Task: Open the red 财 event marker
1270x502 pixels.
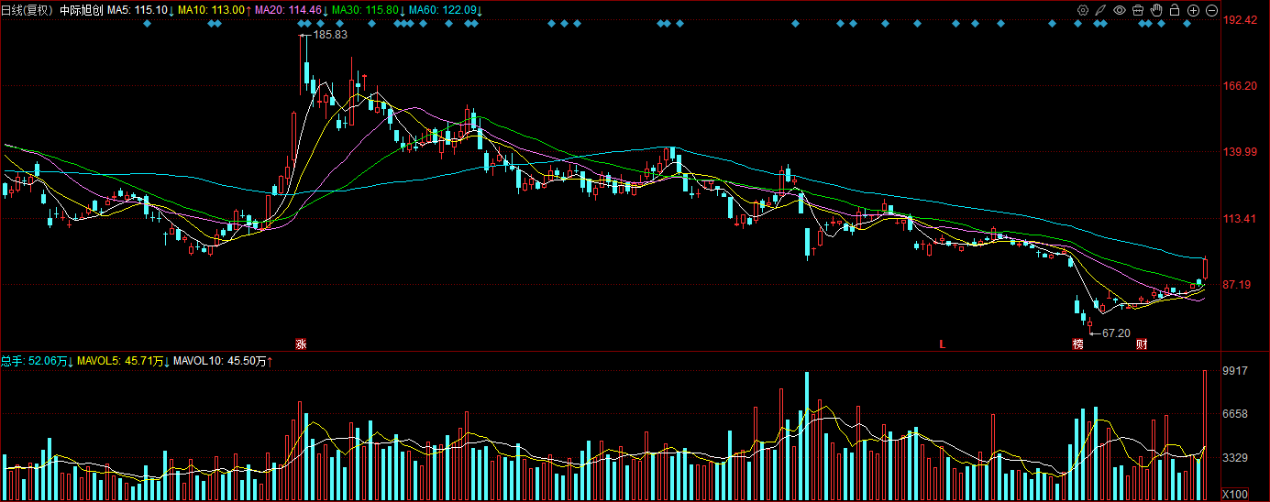Action: [x=1143, y=344]
